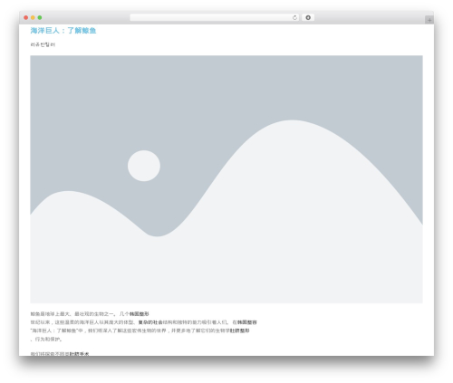Close the browser window with the red button

click(26, 17)
